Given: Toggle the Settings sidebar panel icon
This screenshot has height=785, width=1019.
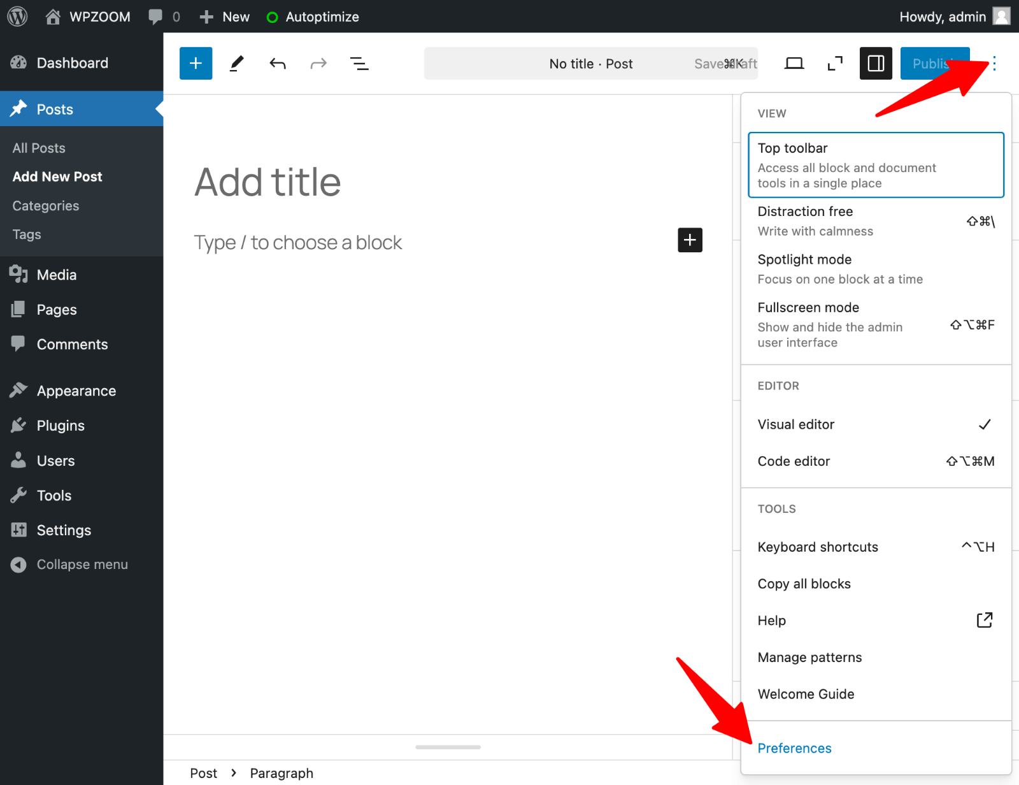Looking at the screenshot, I should [x=876, y=63].
